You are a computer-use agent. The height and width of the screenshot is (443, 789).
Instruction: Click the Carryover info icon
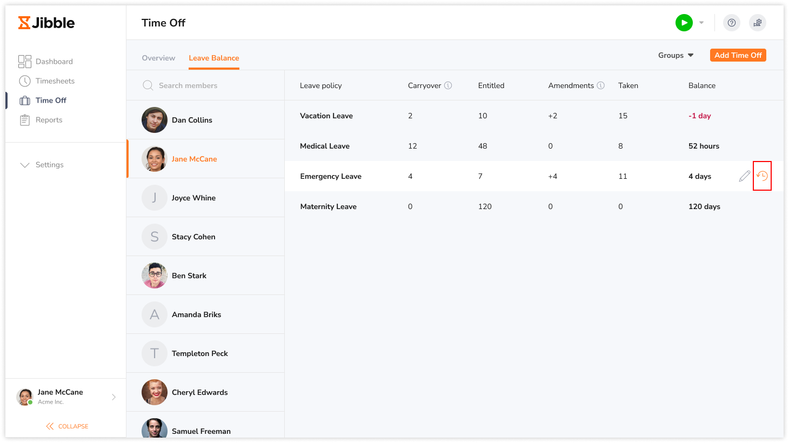[448, 85]
